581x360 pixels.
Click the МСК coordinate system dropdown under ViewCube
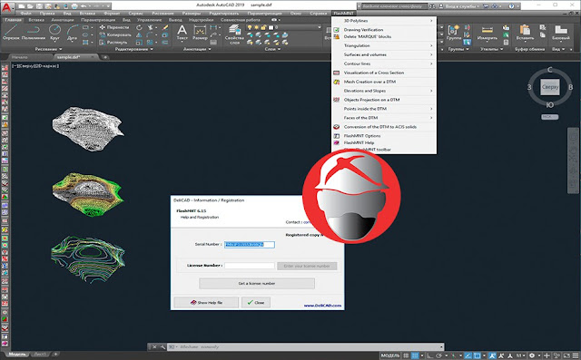[549, 117]
